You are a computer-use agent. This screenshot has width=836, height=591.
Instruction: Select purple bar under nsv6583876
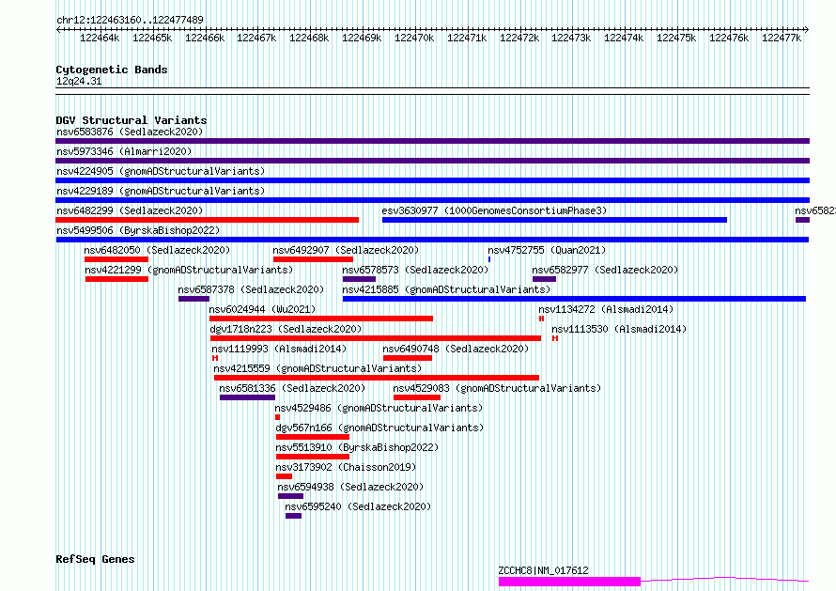point(432,141)
